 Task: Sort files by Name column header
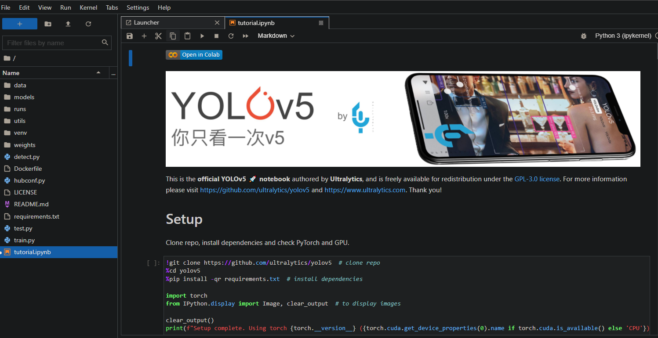(x=54, y=73)
